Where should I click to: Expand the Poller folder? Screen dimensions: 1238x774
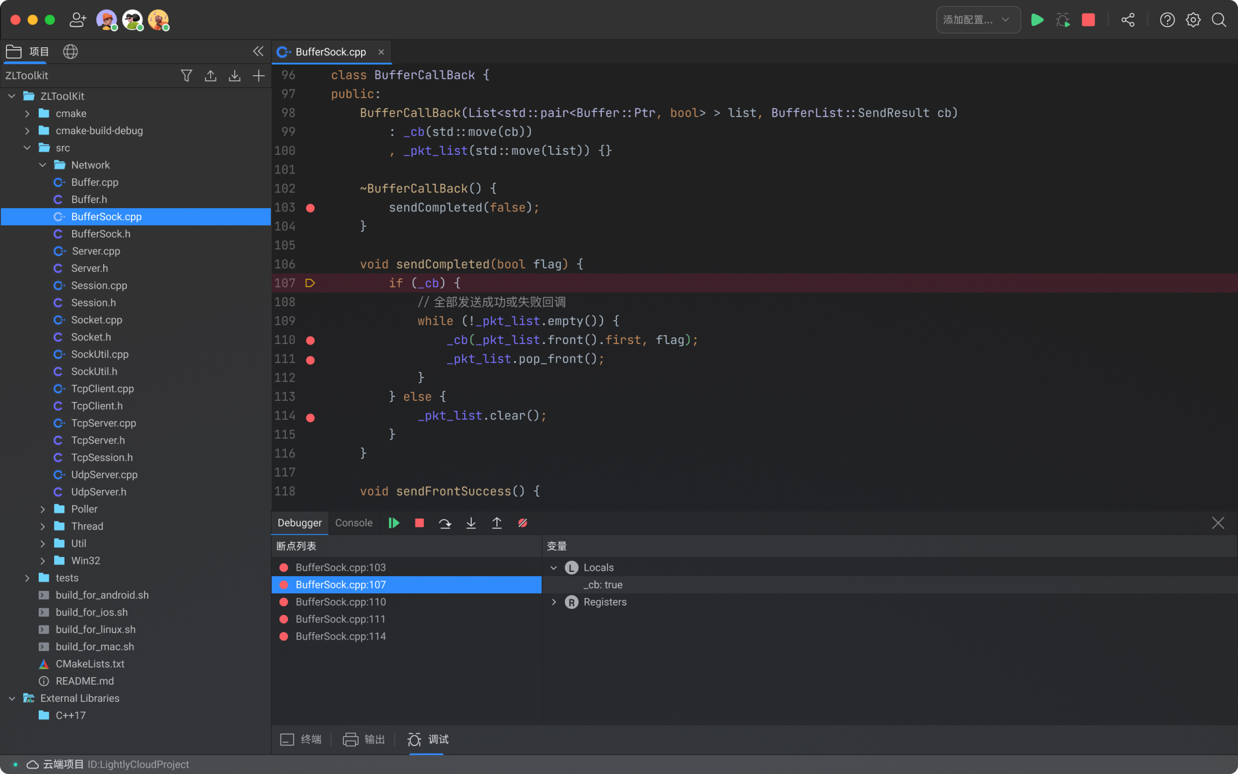(x=43, y=509)
